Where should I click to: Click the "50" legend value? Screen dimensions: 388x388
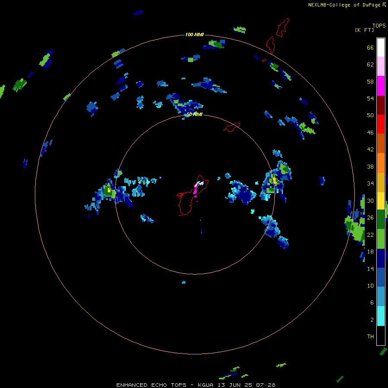(370, 116)
